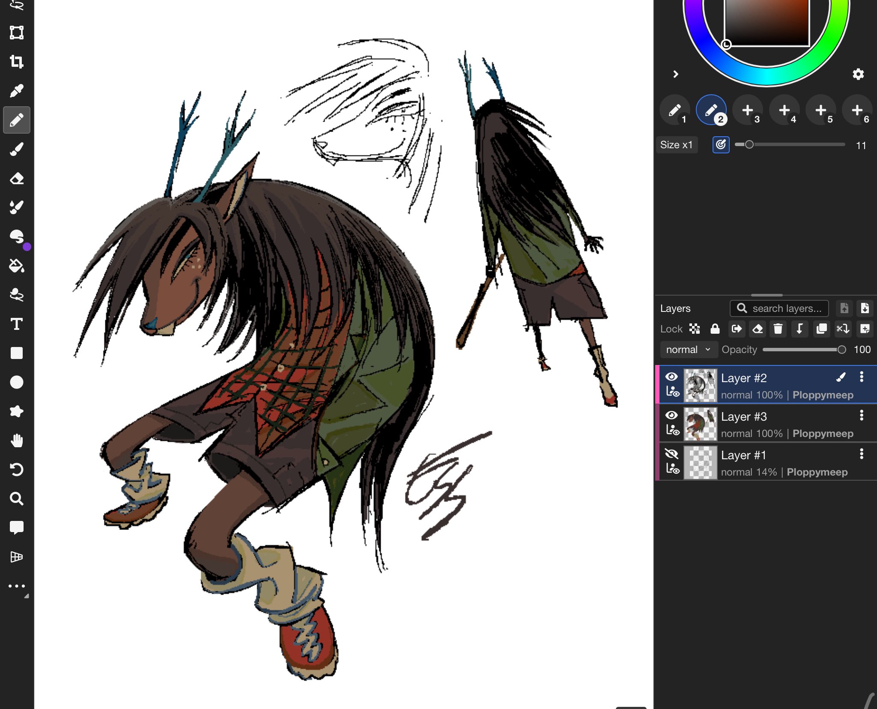Open Layer #3 three-dot options menu

tap(862, 415)
